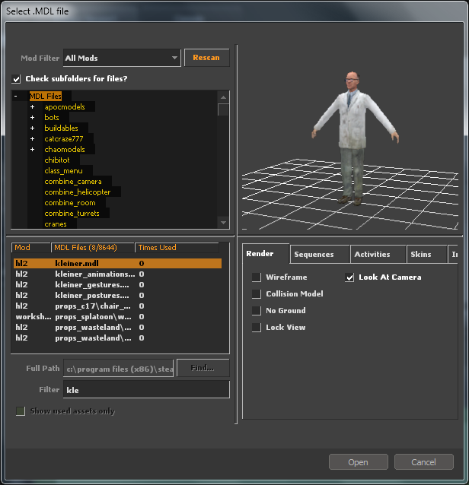The height and width of the screenshot is (485, 469).
Task: Click the Kleiner model preview
Action: 356,138
